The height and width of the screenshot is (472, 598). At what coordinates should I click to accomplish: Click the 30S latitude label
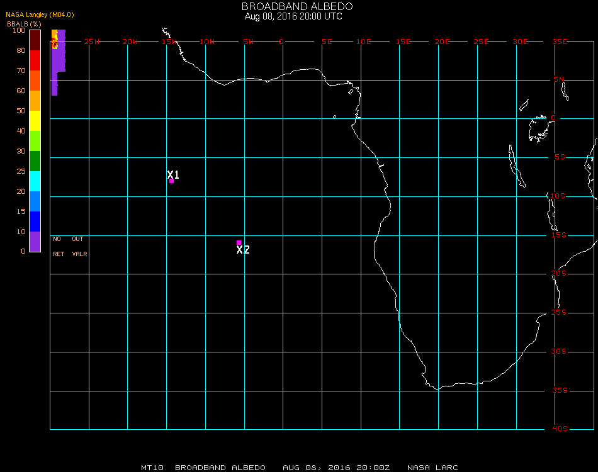coord(559,351)
